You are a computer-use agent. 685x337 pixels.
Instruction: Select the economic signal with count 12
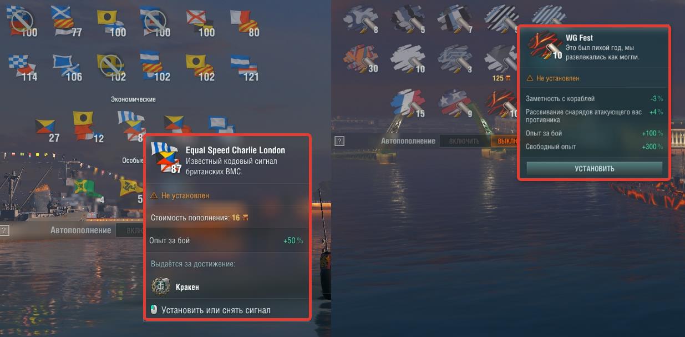88,127
